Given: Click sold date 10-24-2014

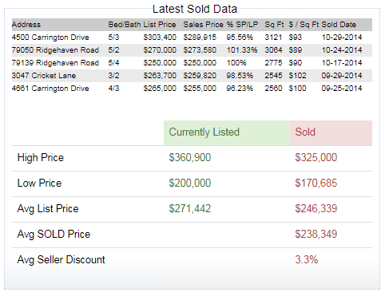Looking at the screenshot, I should (x=342, y=50).
